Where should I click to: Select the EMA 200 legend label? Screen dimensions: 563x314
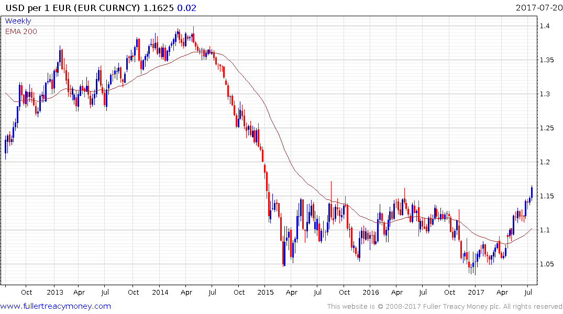[x=21, y=31]
